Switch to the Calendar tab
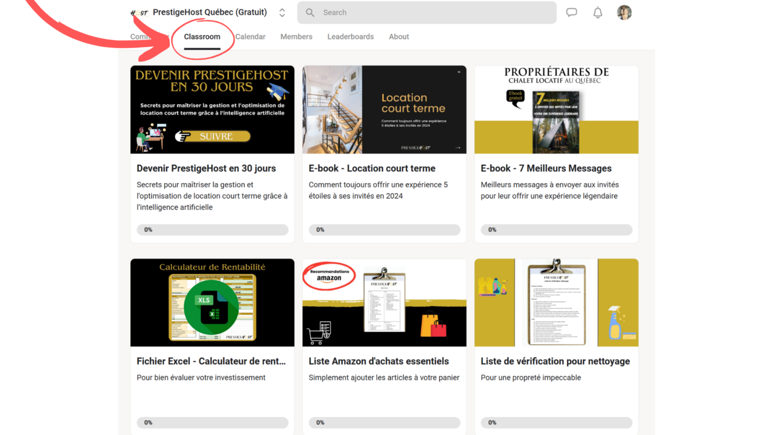The width and height of the screenshot is (773, 435). [250, 37]
